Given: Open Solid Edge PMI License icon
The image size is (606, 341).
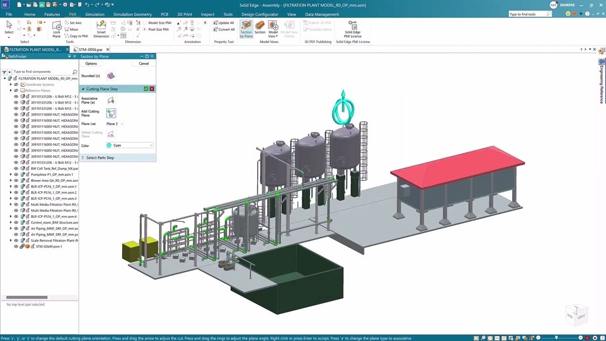Looking at the screenshot, I should click(352, 29).
